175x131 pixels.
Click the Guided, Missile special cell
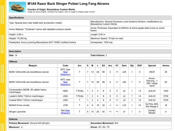152,112
